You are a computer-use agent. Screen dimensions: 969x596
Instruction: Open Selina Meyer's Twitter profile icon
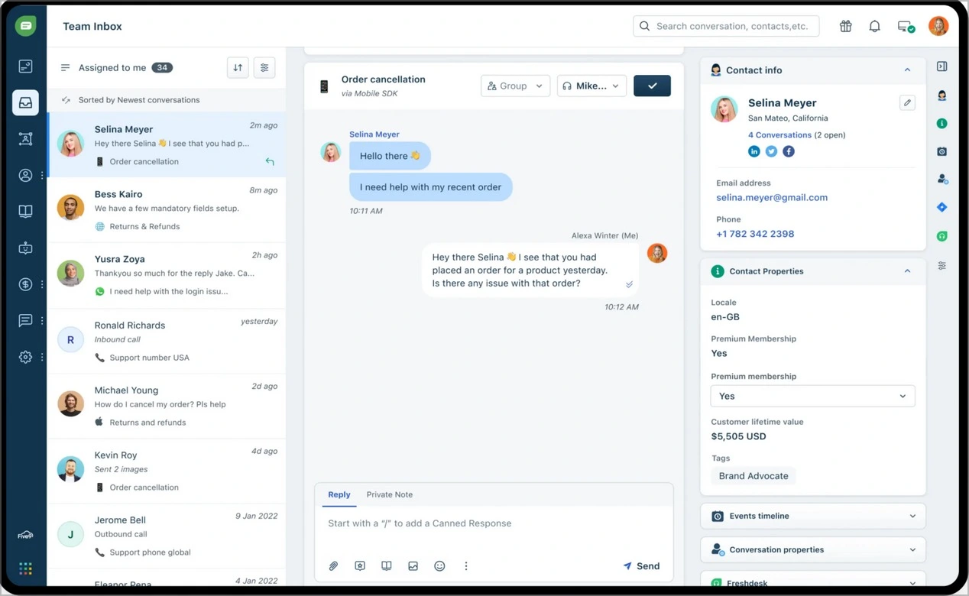[x=771, y=151]
